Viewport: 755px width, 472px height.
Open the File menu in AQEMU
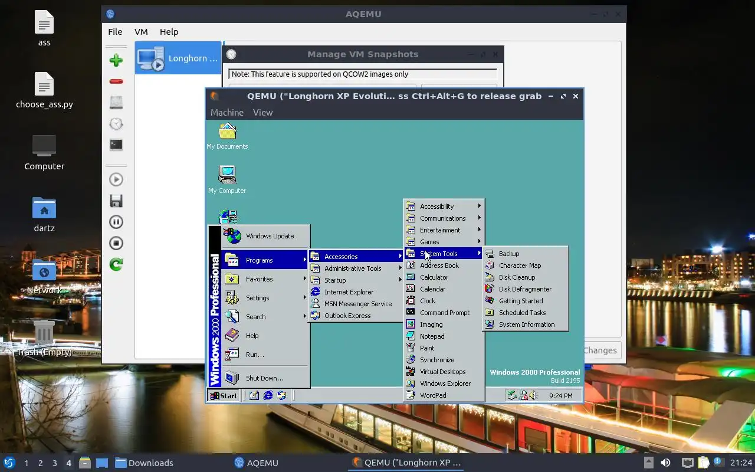(115, 32)
